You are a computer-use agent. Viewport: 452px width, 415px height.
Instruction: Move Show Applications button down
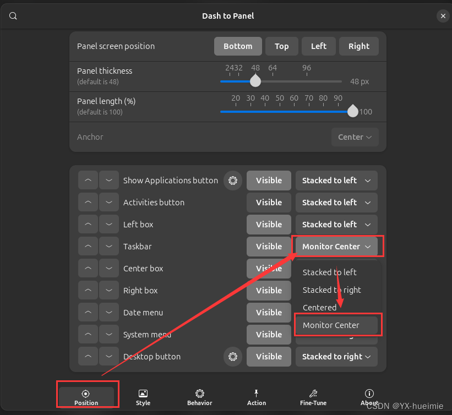[x=109, y=181]
